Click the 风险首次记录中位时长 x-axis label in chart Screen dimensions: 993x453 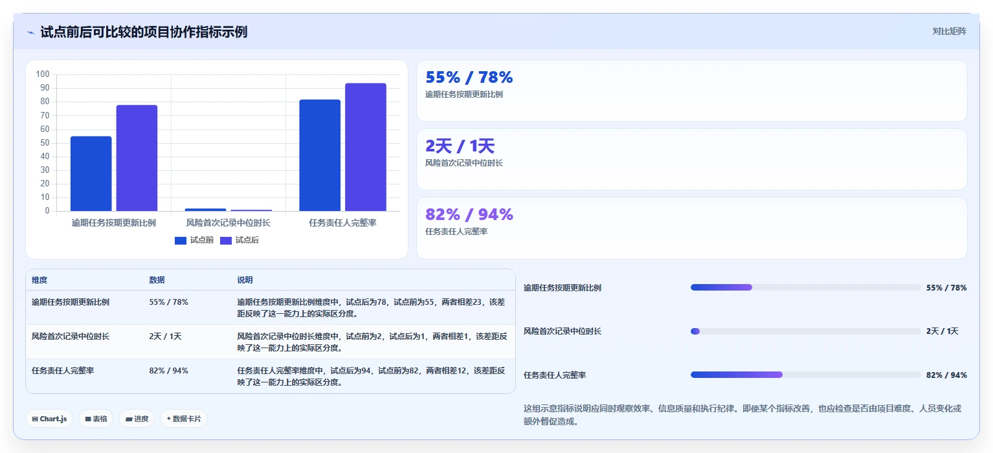(x=229, y=223)
